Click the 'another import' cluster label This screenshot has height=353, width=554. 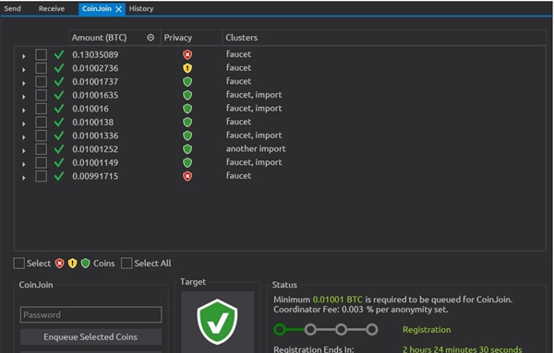click(x=256, y=148)
